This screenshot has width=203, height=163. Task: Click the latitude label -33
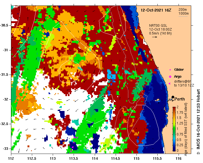pos(5,149)
